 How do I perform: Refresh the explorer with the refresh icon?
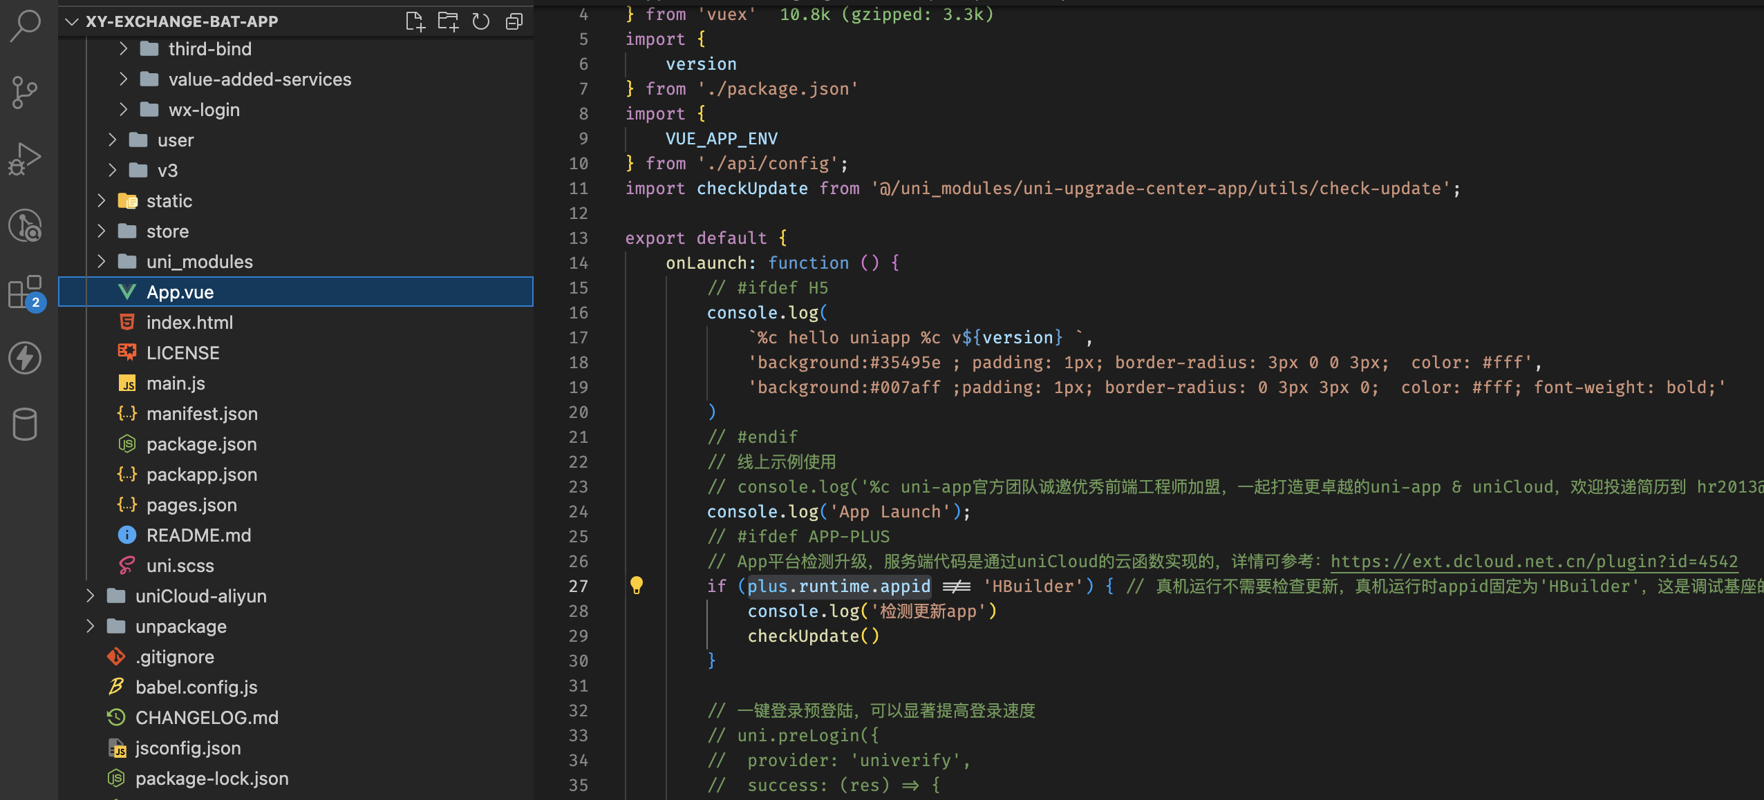[481, 21]
